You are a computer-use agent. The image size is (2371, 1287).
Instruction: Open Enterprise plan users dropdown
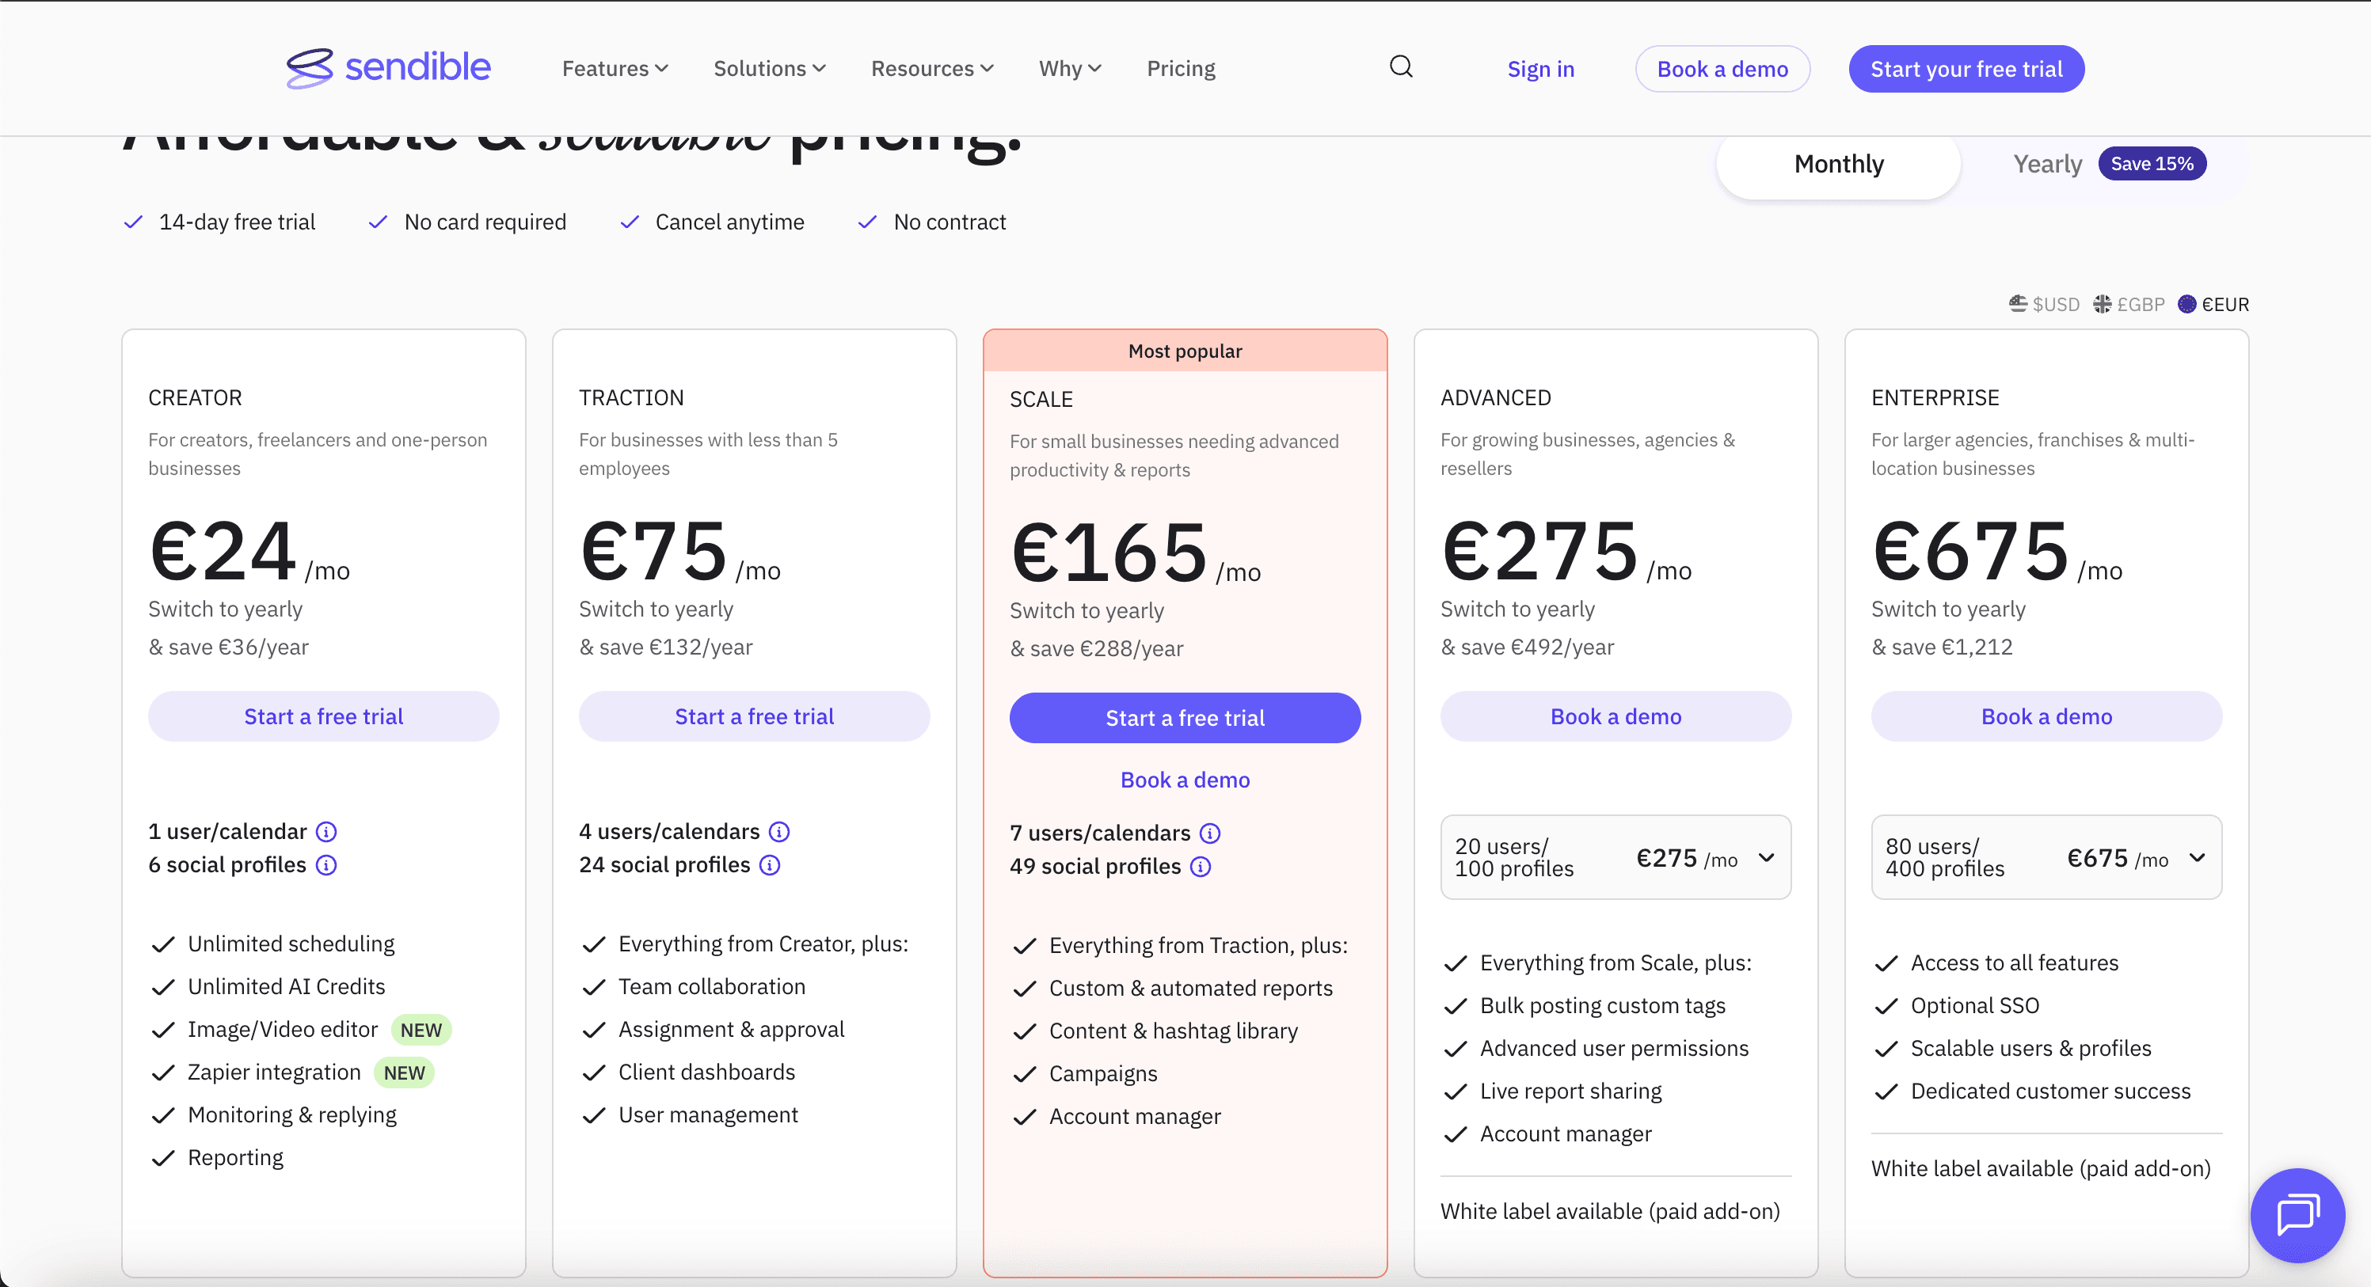point(2046,857)
